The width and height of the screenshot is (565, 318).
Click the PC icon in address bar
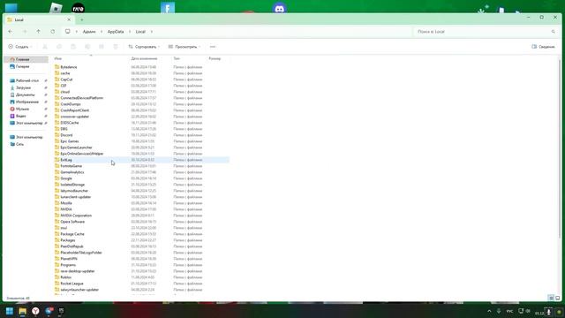pyautogui.click(x=67, y=32)
